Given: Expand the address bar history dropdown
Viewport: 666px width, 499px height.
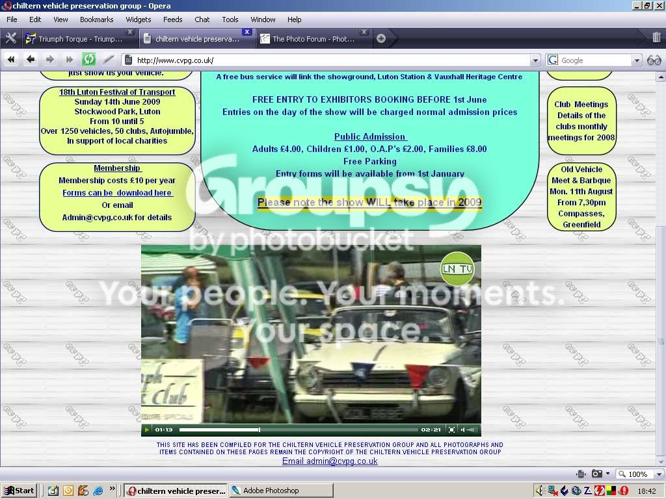Looking at the screenshot, I should (536, 60).
